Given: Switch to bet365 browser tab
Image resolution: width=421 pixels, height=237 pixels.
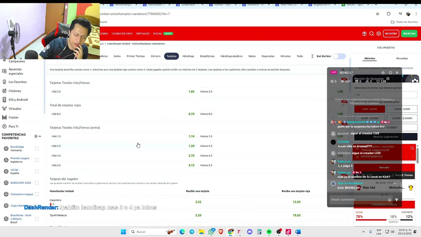Looking at the screenshot, I should click(x=355, y=5).
